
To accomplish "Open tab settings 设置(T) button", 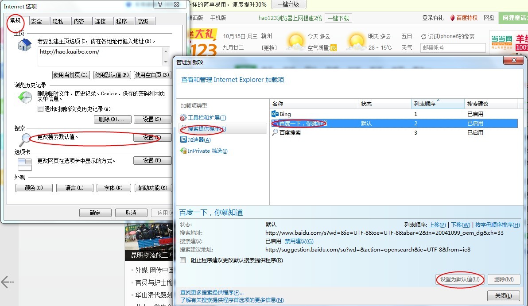I will [x=152, y=161].
